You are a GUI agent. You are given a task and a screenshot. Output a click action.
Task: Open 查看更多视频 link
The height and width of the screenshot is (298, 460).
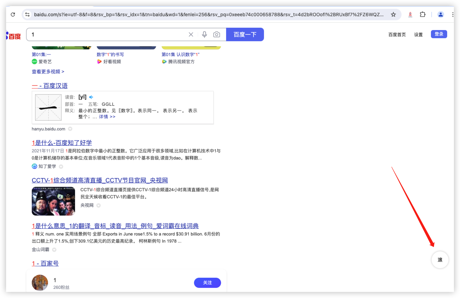(48, 72)
